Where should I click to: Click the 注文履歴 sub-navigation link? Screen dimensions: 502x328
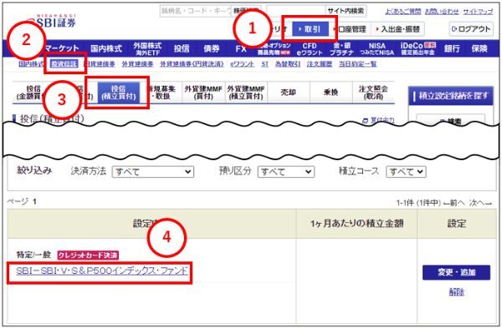pyautogui.click(x=320, y=64)
